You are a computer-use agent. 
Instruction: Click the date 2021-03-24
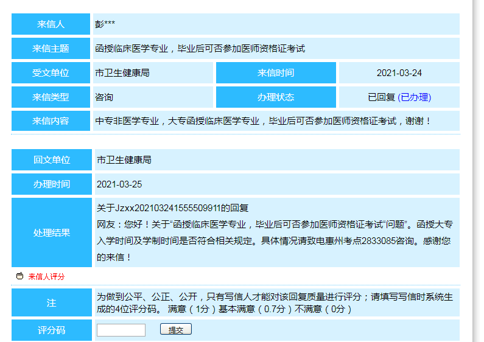pos(399,73)
